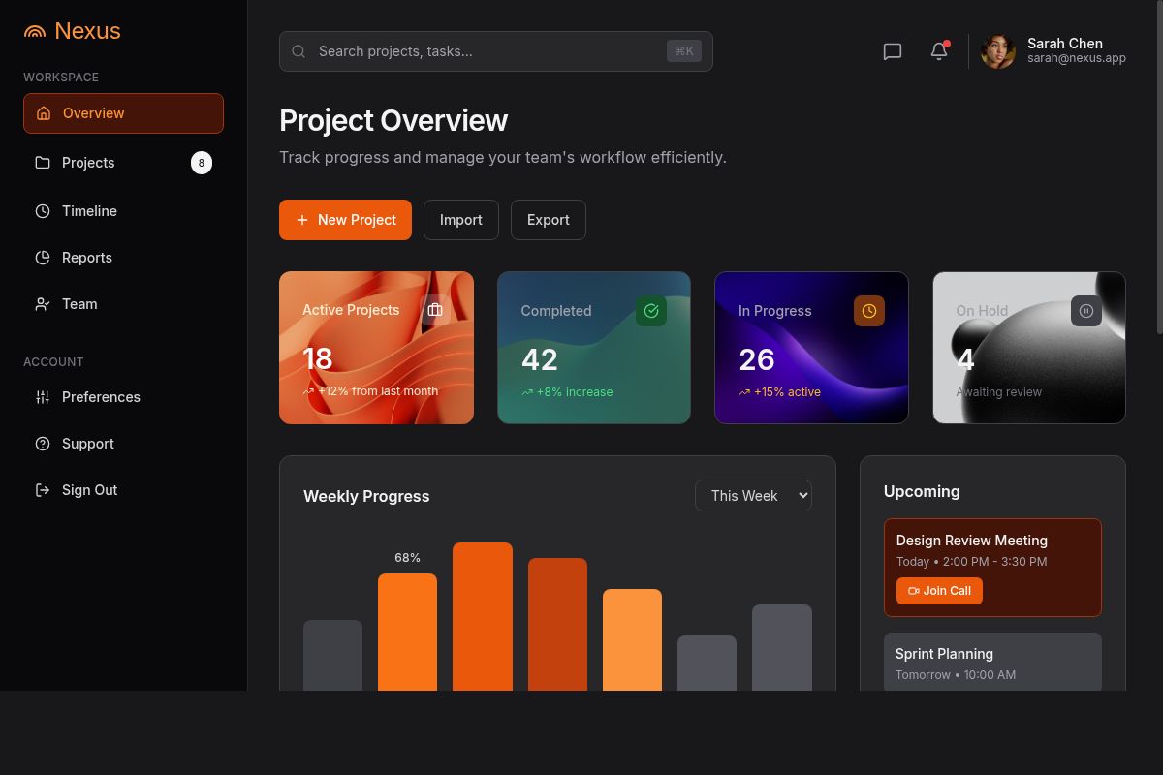Click the checkmark icon on Completed card
Image resolution: width=1163 pixels, height=775 pixels.
pos(651,311)
